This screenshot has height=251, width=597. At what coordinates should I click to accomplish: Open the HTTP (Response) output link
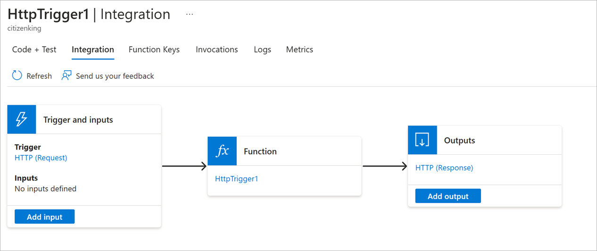pyautogui.click(x=444, y=167)
